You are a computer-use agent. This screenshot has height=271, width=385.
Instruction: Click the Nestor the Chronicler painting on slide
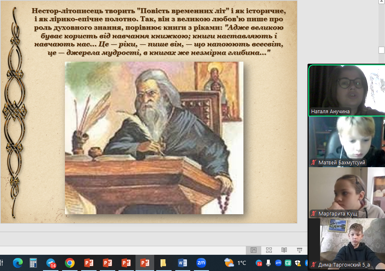[x=154, y=138]
